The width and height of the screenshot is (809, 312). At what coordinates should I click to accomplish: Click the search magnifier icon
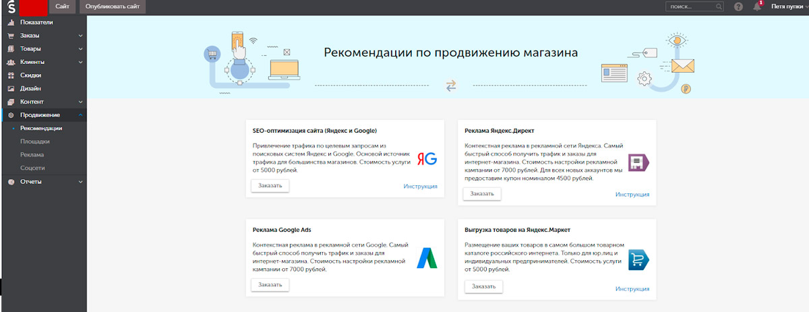click(719, 7)
